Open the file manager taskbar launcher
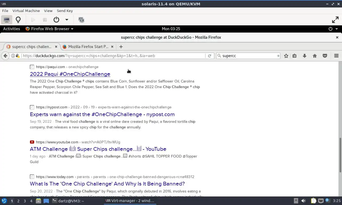This screenshot has width=342, height=205. [x=38, y=201]
